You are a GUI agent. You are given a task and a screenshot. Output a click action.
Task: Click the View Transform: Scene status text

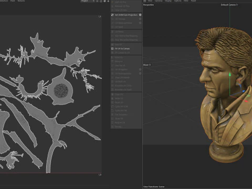[154, 187]
